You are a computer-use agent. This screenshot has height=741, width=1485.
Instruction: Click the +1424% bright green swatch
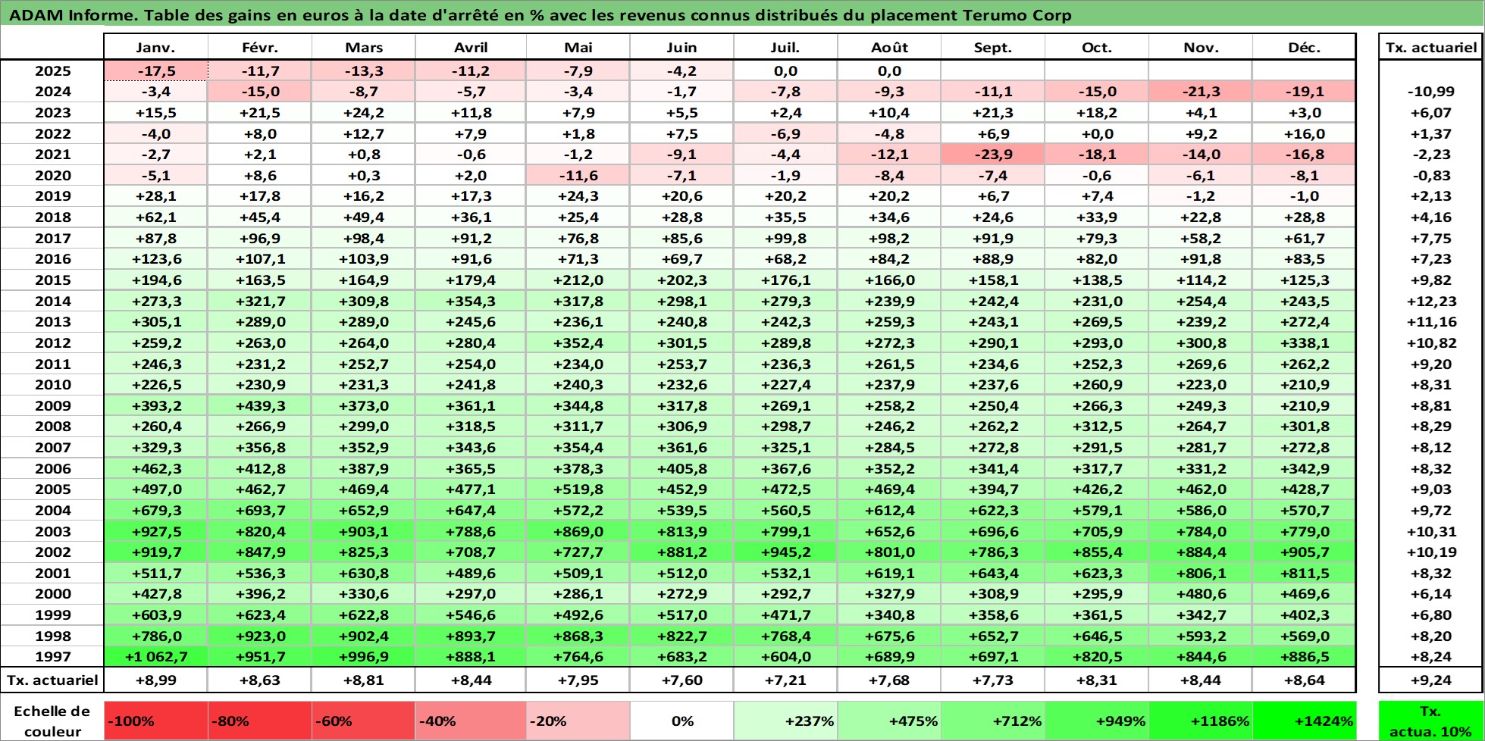click(1304, 721)
